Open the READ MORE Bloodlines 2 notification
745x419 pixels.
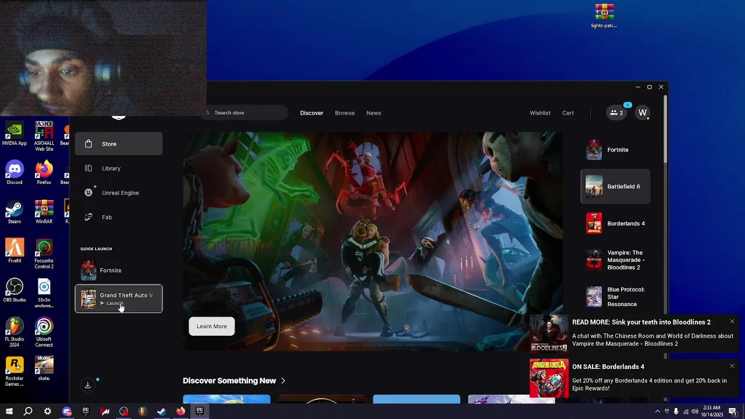pos(634,333)
